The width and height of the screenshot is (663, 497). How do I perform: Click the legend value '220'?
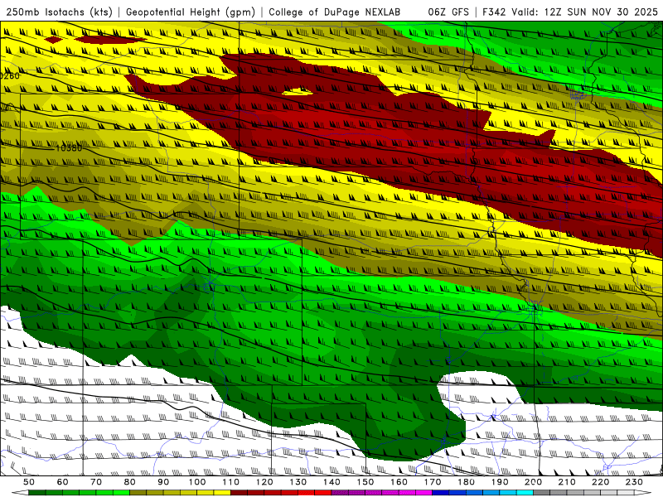point(600,482)
